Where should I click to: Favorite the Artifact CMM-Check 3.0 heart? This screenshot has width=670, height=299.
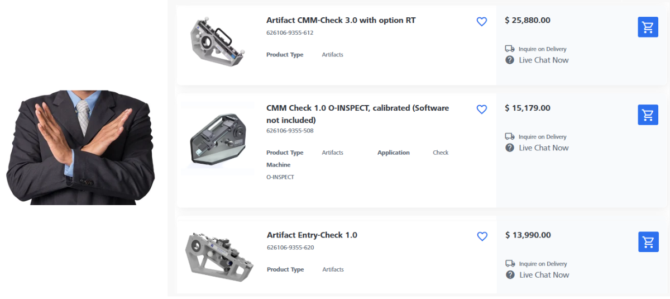point(482,22)
